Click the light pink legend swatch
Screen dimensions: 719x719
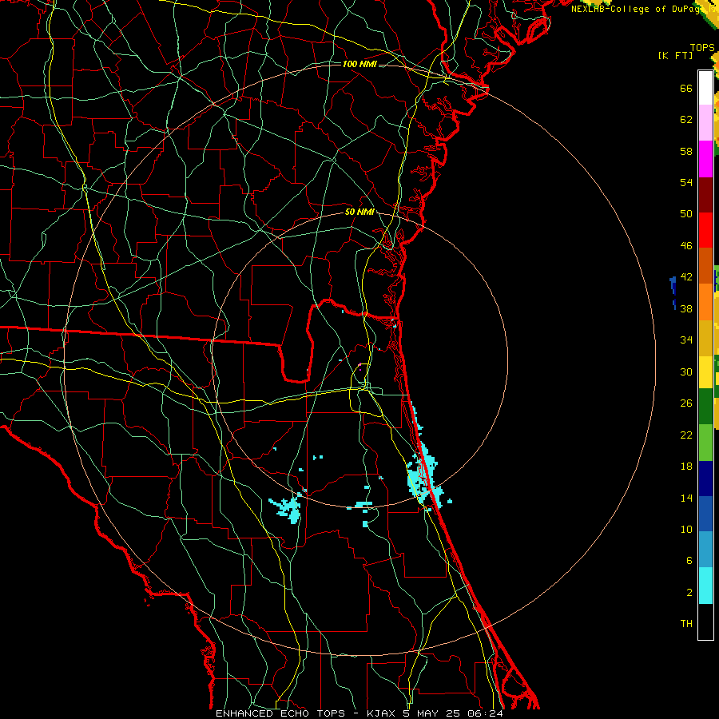[x=705, y=123]
